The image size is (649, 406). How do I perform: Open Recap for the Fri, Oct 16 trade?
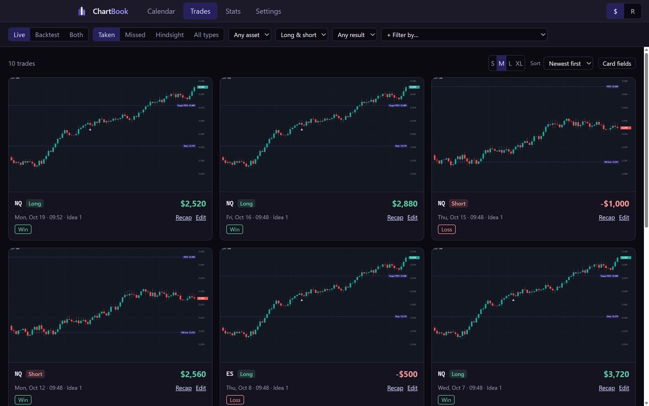coord(395,217)
